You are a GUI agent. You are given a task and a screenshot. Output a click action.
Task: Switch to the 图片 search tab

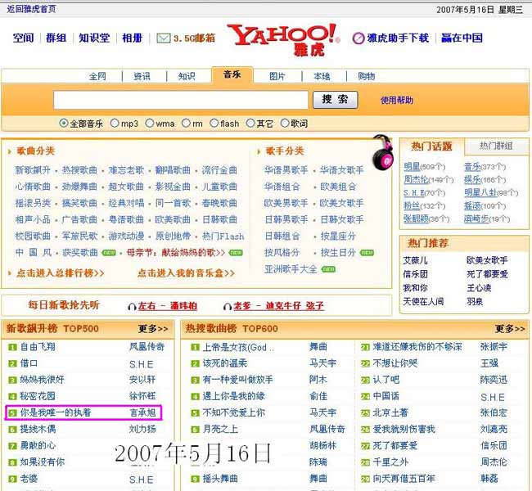(277, 76)
